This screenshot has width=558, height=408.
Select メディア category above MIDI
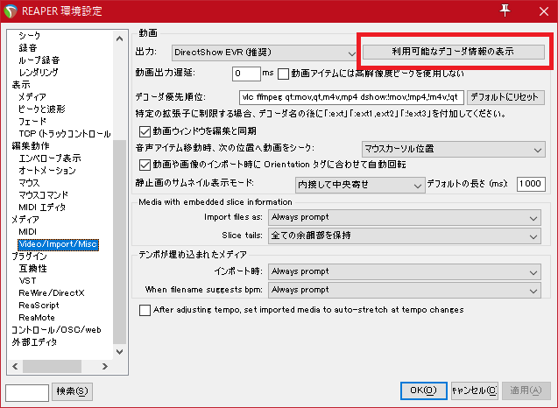tap(25, 220)
